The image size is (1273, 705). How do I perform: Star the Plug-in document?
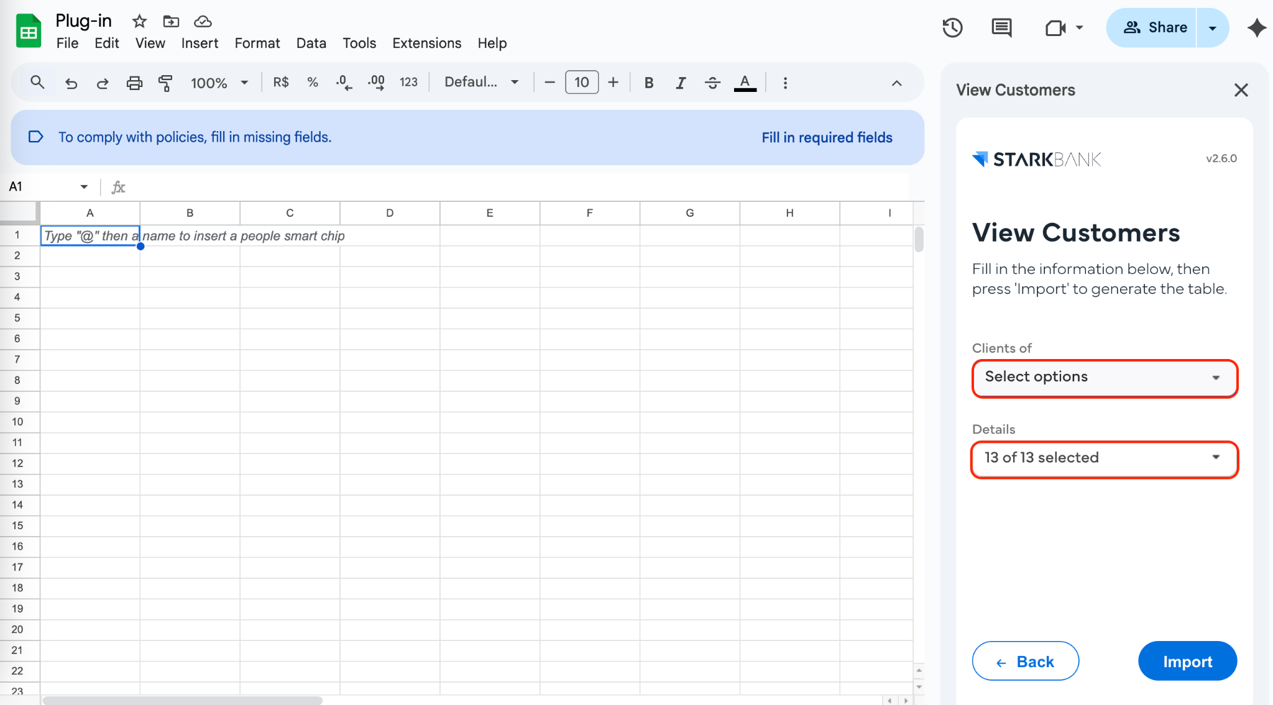tap(139, 22)
